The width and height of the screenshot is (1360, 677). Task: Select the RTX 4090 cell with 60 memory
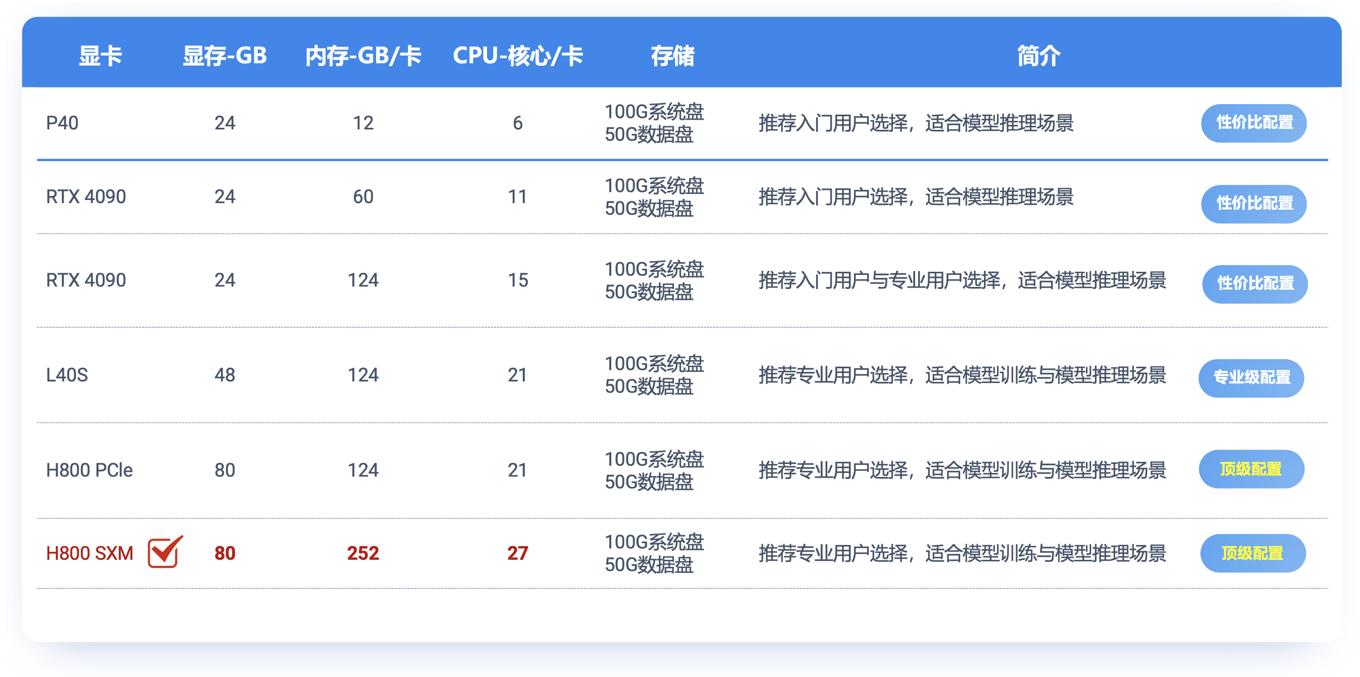86,197
